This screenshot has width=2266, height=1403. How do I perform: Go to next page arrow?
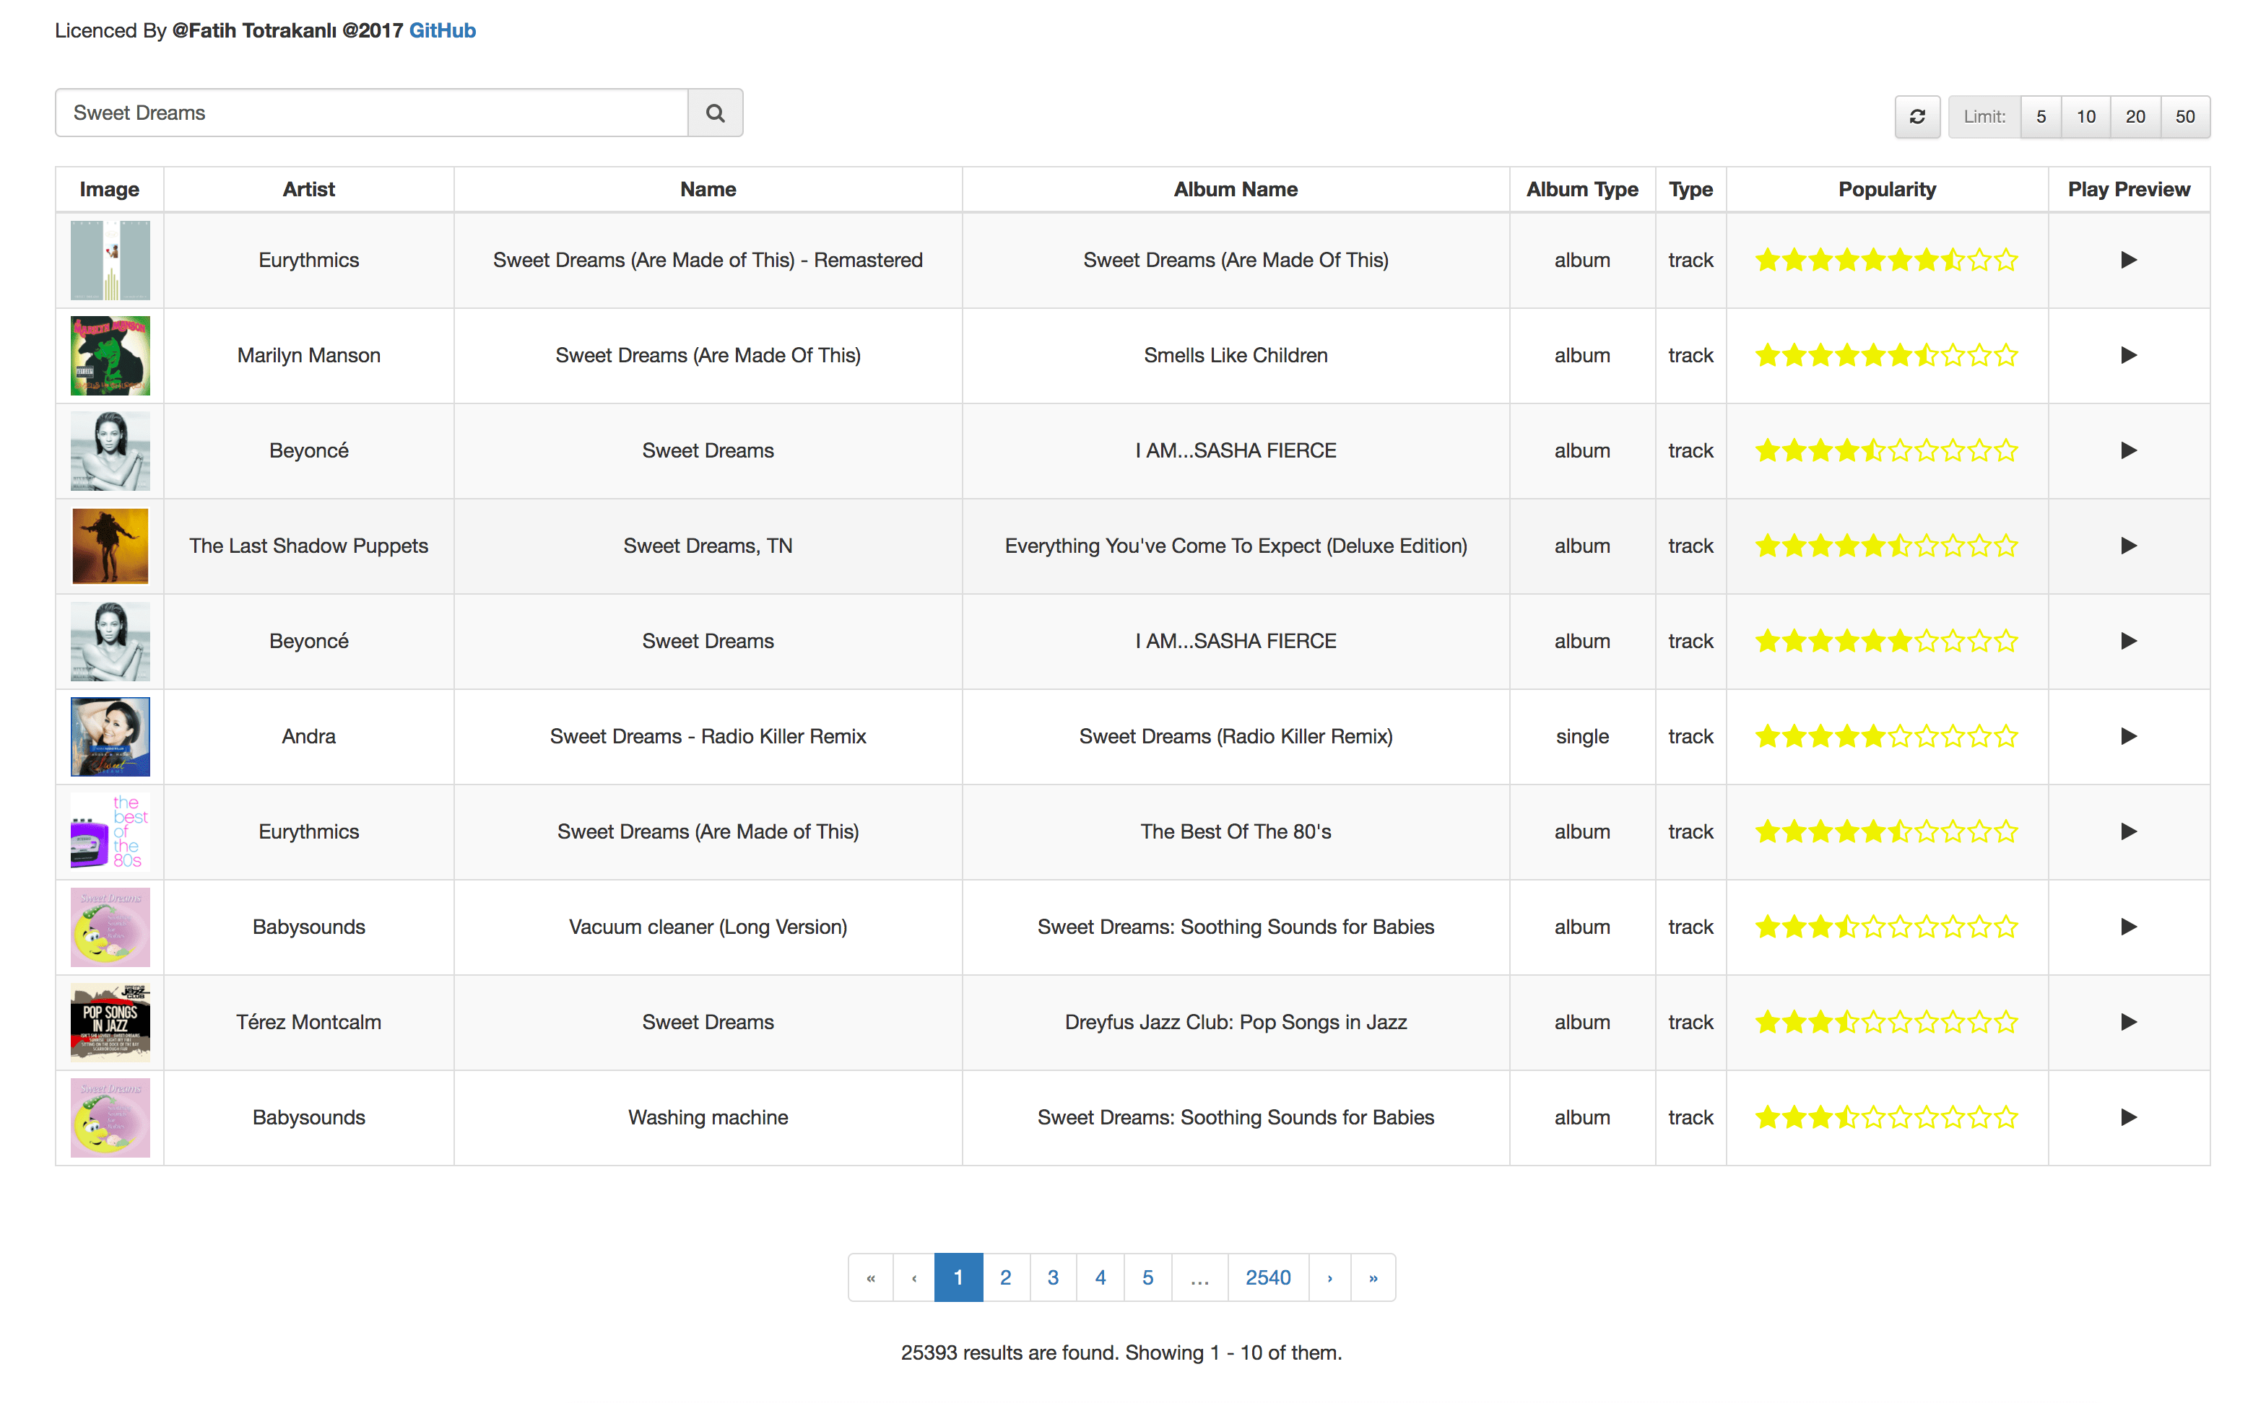[x=1329, y=1277]
